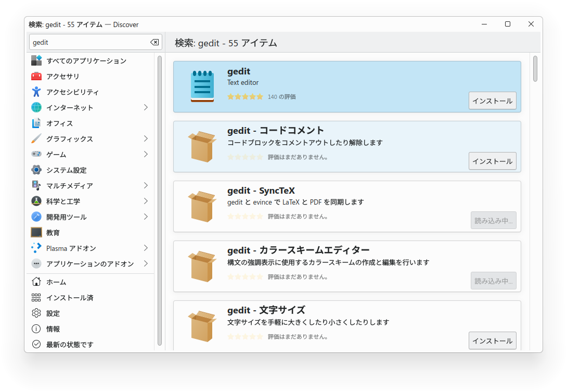
Task: Click the アプリケーションのアドオン ellipsis icon
Action: click(x=36, y=263)
